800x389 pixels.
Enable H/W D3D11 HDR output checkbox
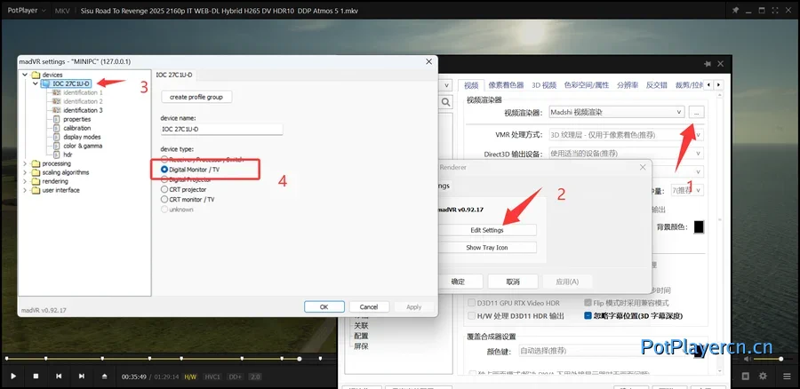click(x=472, y=316)
